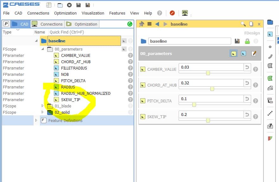The height and width of the screenshot is (182, 279).
Task: Click the pencil edit icon in 00_parameters header
Action: (x=254, y=53)
